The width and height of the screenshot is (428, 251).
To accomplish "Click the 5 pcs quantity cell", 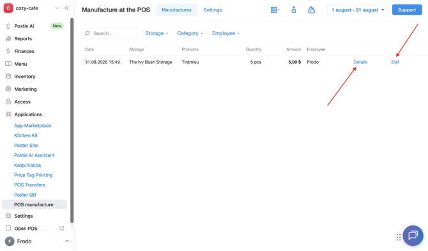I will [x=256, y=62].
